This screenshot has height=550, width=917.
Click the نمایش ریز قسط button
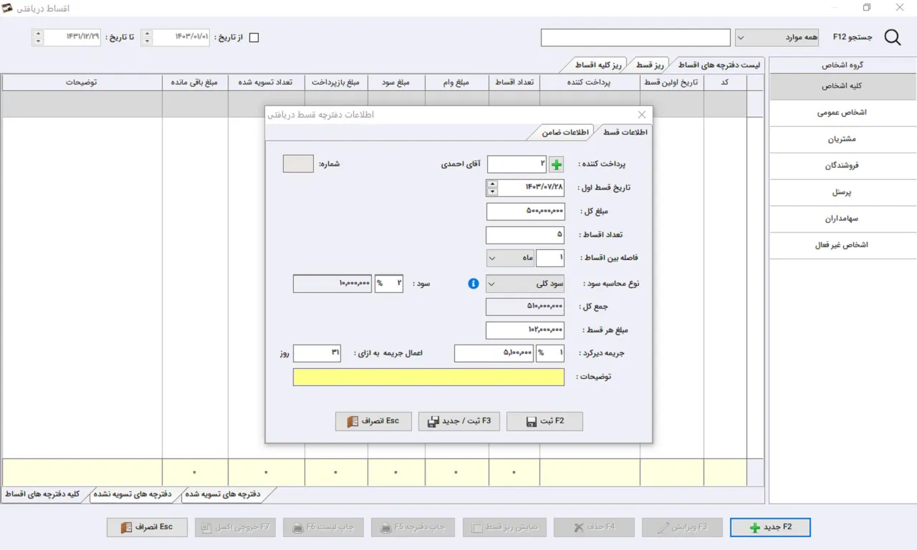pyautogui.click(x=506, y=527)
